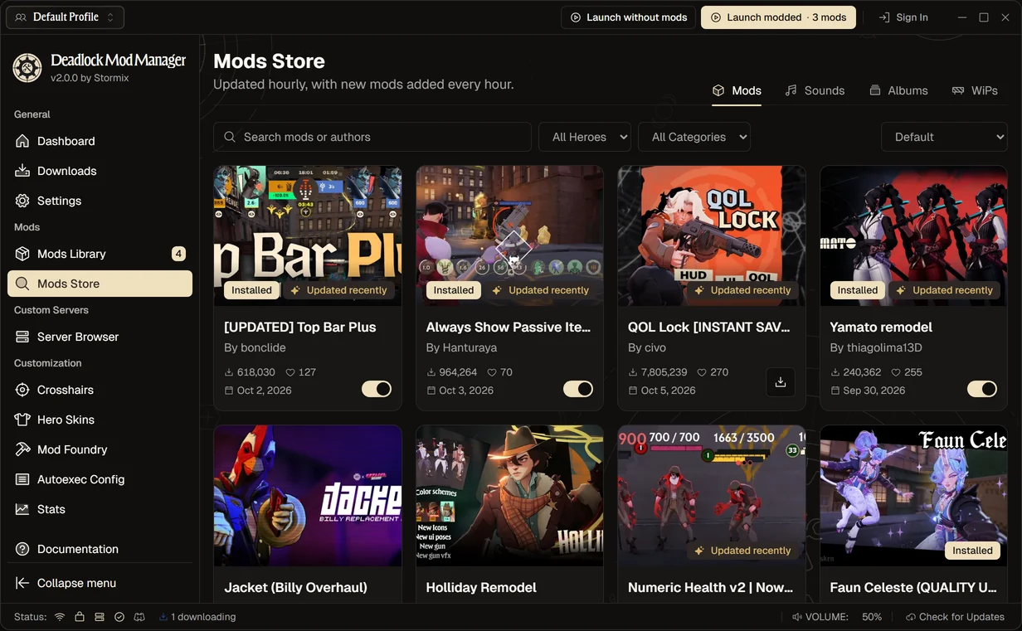The height and width of the screenshot is (631, 1022).
Task: Click Updated recently badge on Numeric Health
Action: click(x=742, y=551)
